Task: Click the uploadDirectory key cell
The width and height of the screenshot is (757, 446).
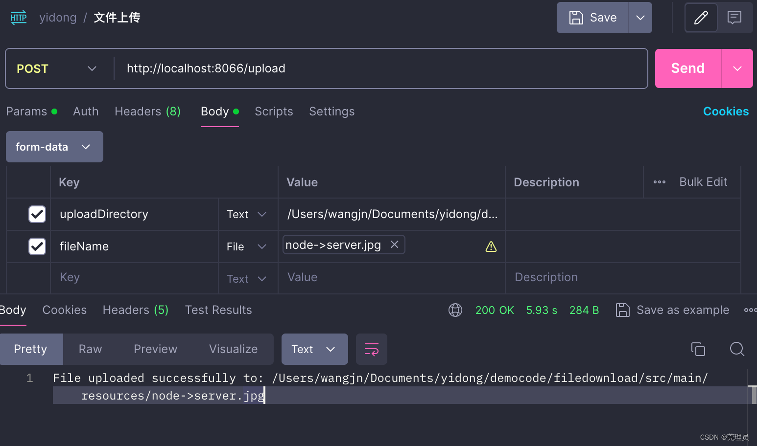Action: [135, 214]
